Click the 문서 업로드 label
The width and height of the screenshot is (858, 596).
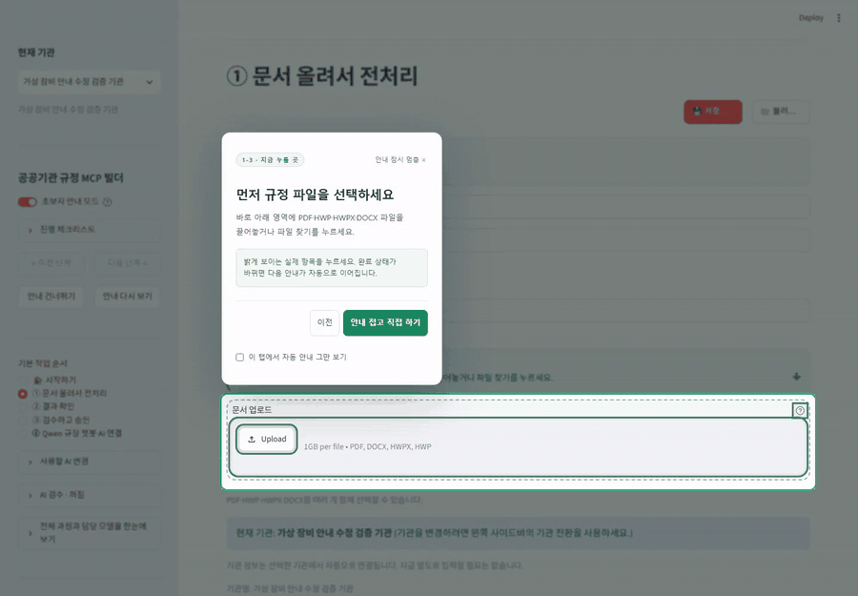click(252, 410)
